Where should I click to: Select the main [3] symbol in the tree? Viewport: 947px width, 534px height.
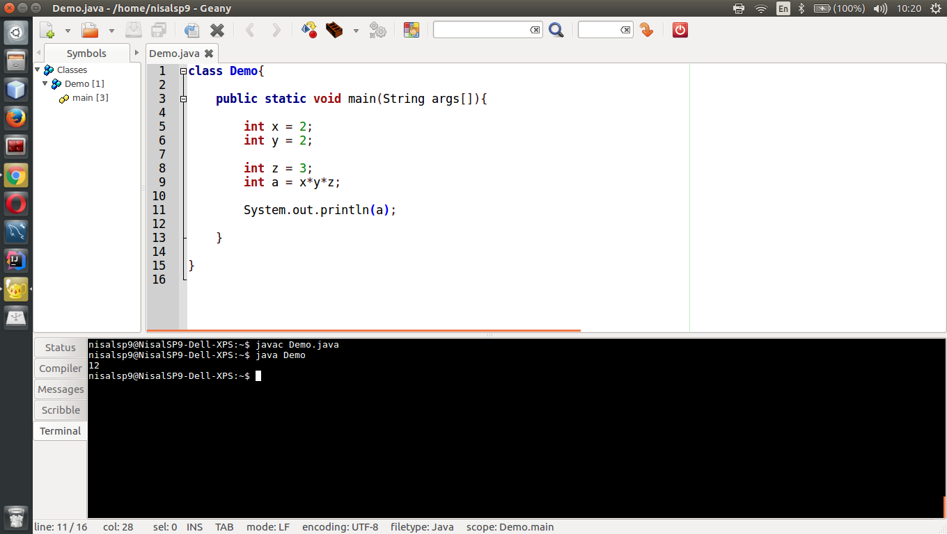point(90,97)
